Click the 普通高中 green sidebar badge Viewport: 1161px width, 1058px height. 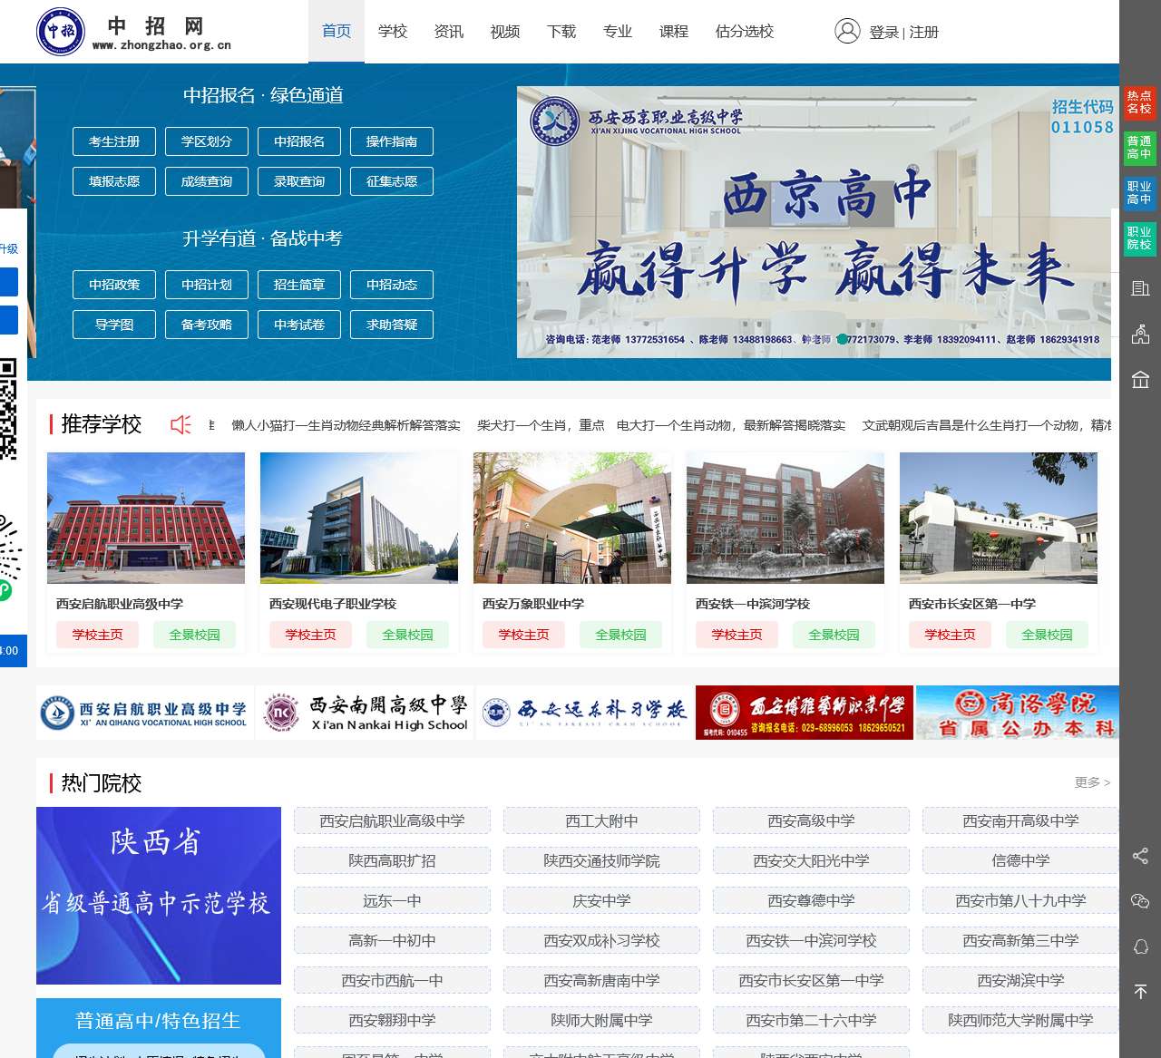1139,148
